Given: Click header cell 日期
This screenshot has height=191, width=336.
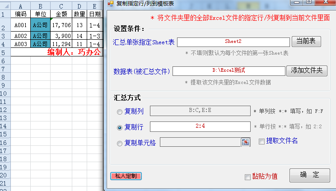Looking at the screenshot, I should [95, 14].
